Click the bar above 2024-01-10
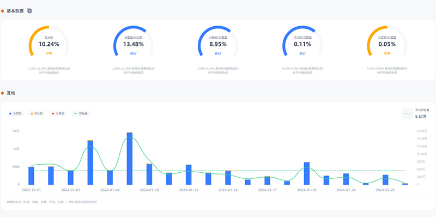The image size is (436, 217). [x=149, y=174]
